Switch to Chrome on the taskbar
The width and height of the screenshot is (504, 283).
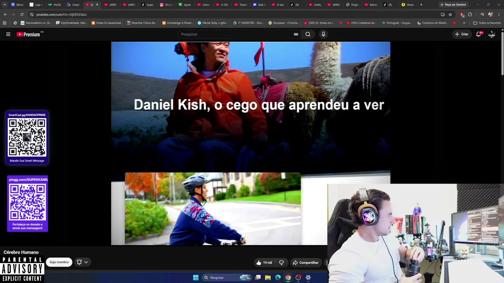click(x=288, y=277)
